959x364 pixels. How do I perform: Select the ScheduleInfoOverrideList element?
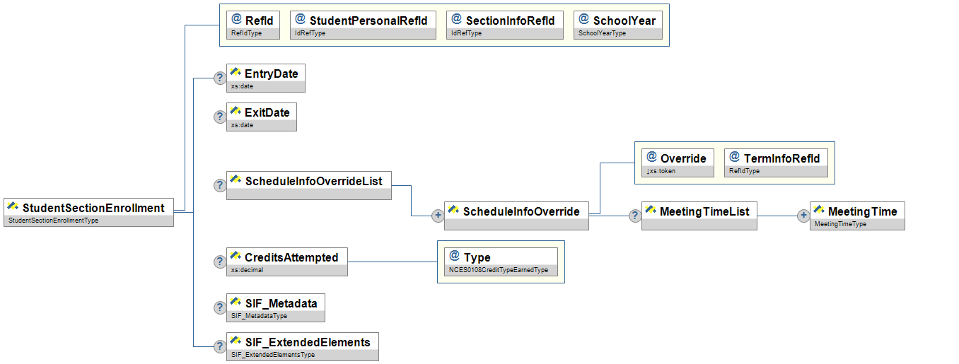(308, 181)
